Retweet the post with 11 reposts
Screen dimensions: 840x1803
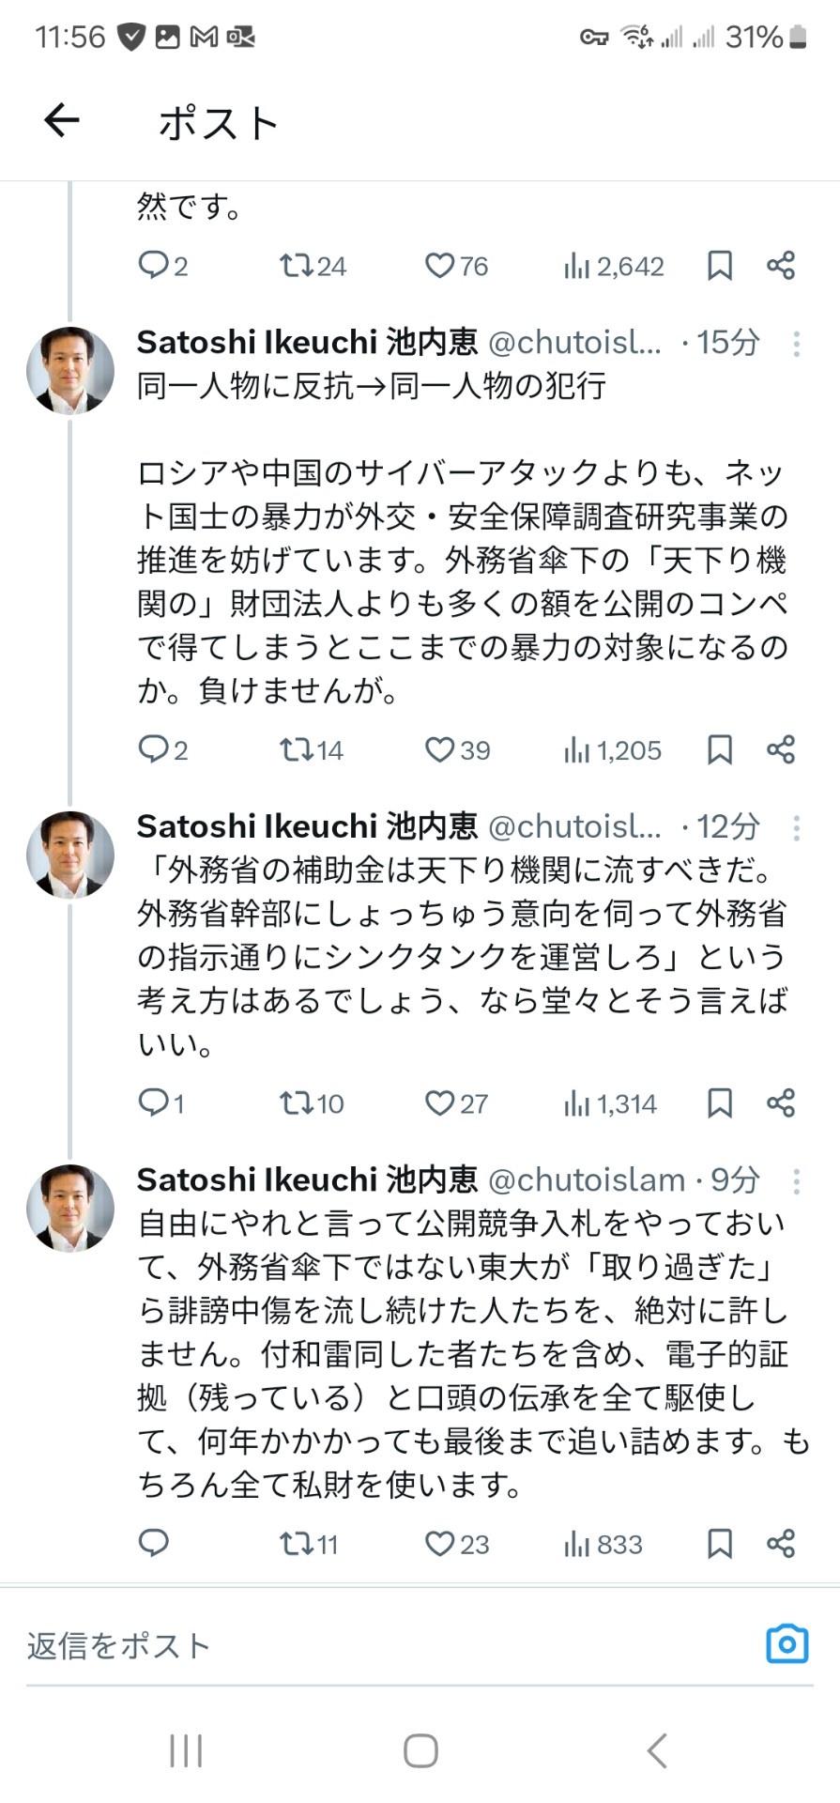[x=309, y=1543]
